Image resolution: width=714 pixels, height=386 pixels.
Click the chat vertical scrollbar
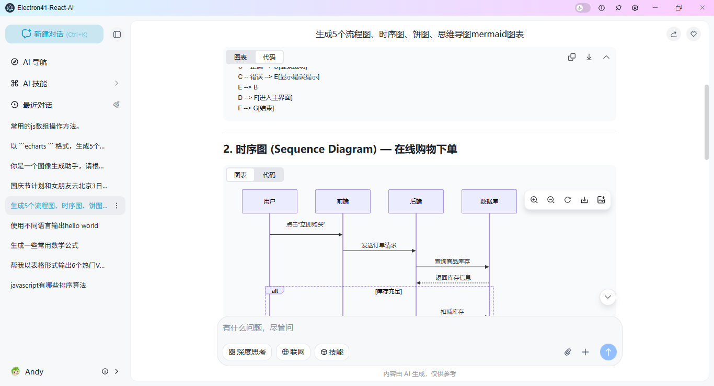click(x=707, y=121)
